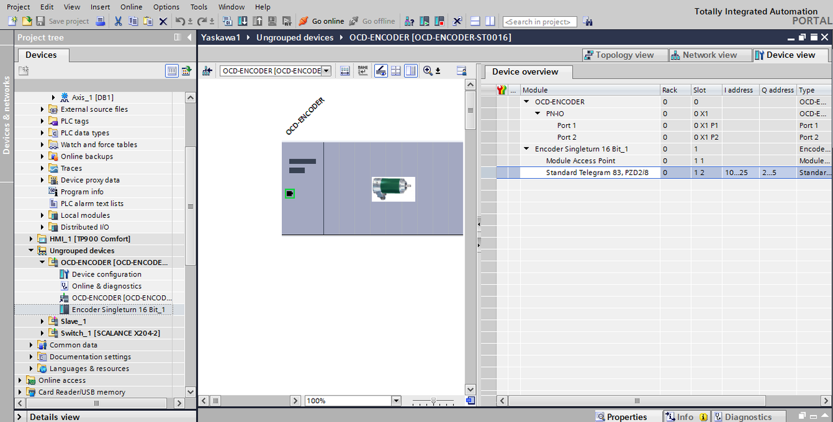The height and width of the screenshot is (422, 833).
Task: Open the zoom level 100% dropdown
Action: pyautogui.click(x=396, y=401)
